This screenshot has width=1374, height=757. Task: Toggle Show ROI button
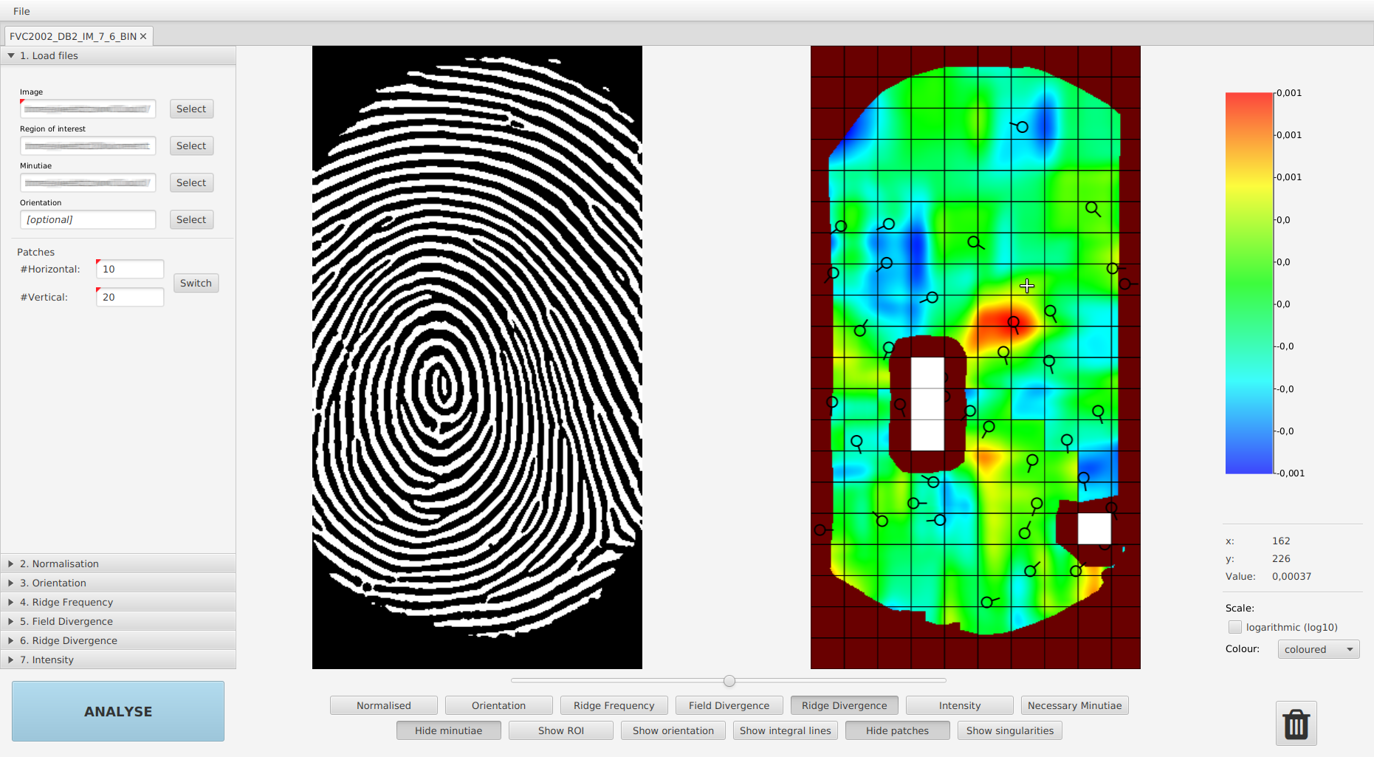561,730
